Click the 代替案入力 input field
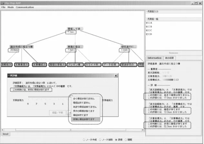Viewport: 204px width, 144px height. [174, 15]
